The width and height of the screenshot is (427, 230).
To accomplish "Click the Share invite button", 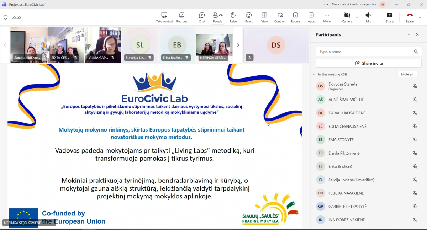I will (x=369, y=63).
